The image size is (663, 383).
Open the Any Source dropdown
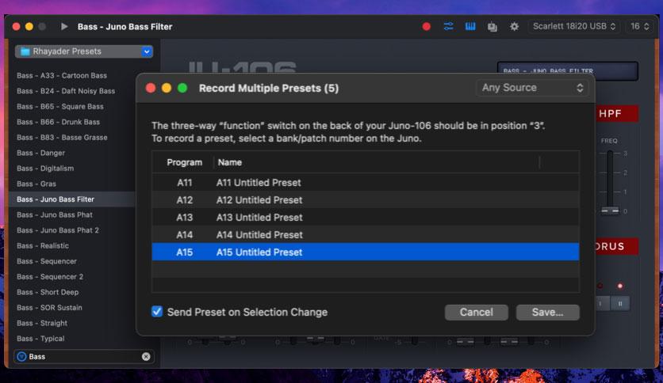532,88
